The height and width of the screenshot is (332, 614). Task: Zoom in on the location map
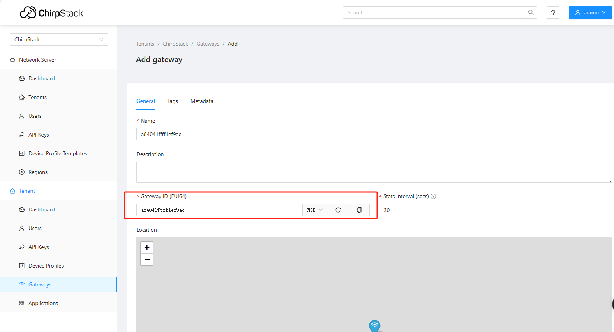click(147, 248)
